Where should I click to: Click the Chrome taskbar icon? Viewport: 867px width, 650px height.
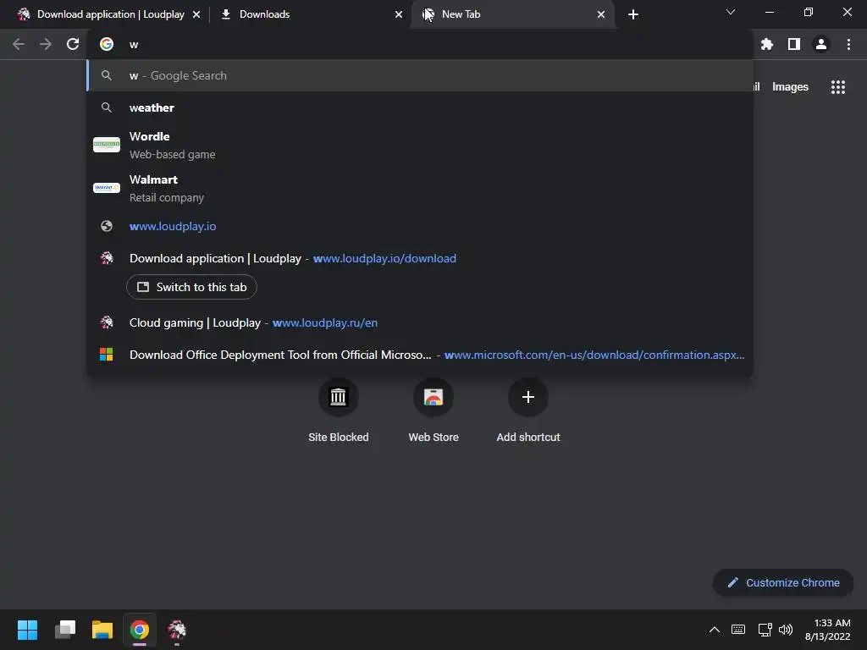pyautogui.click(x=140, y=630)
